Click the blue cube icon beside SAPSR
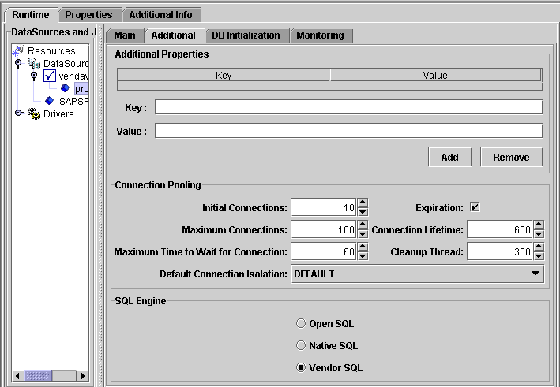The height and width of the screenshot is (387, 560). tap(50, 101)
